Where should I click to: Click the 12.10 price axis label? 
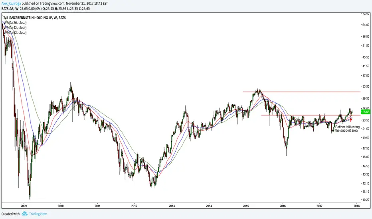pyautogui.click(x=366, y=184)
